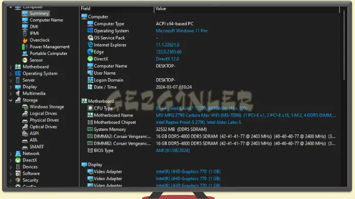
Task: Expand the Software tree node
Action: (x=10, y=174)
